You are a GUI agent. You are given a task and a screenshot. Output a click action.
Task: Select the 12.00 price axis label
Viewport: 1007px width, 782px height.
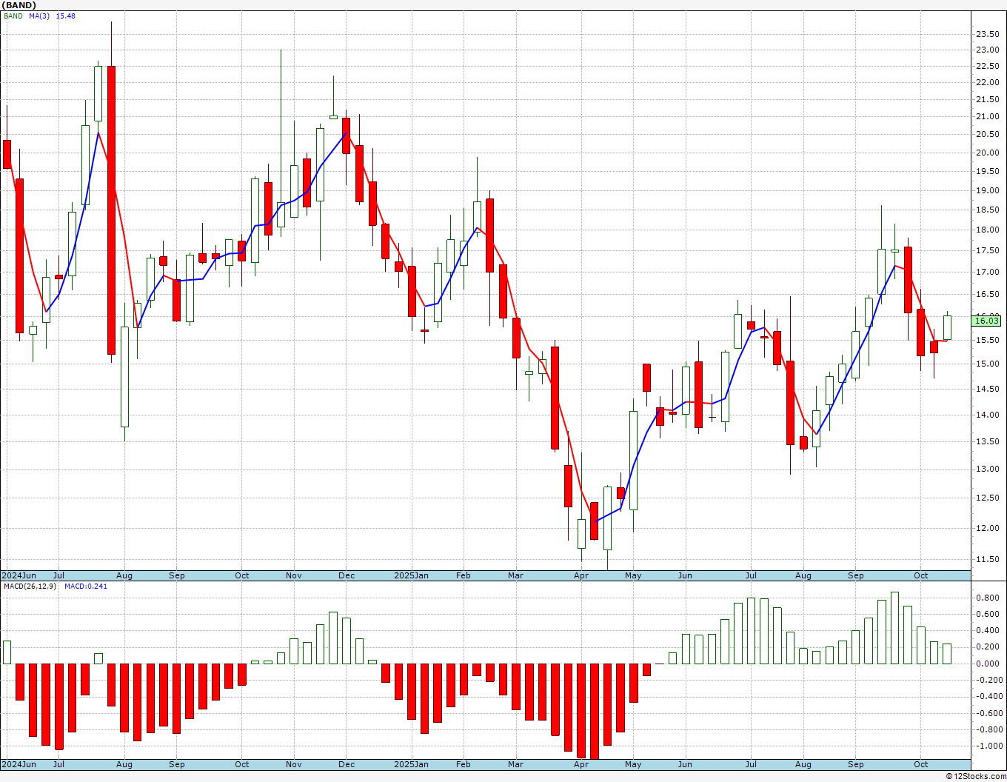[987, 528]
